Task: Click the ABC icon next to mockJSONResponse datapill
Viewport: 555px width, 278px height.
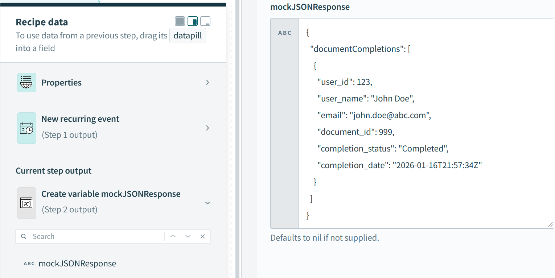Action: (x=29, y=264)
